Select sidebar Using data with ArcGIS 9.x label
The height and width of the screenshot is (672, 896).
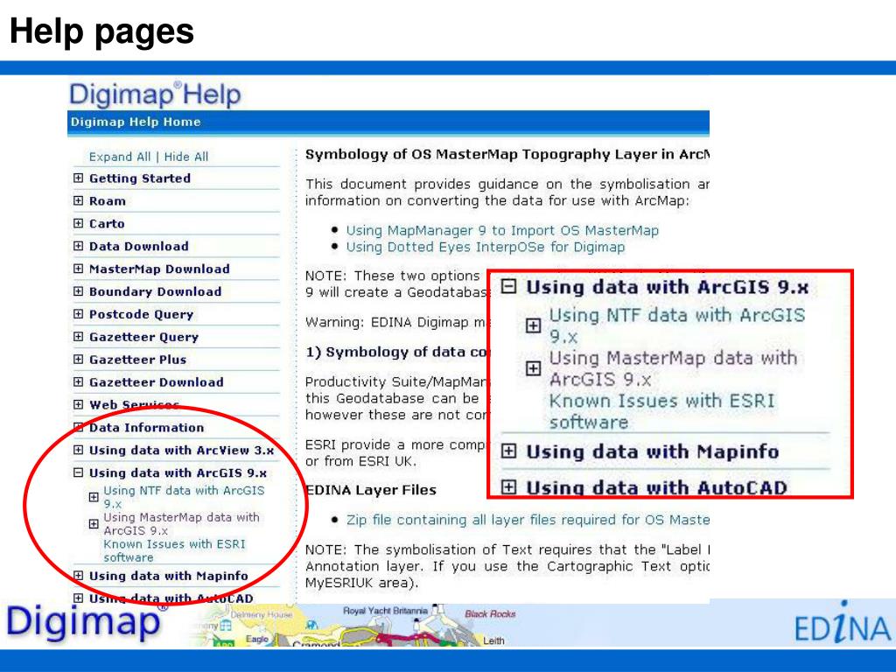(178, 473)
